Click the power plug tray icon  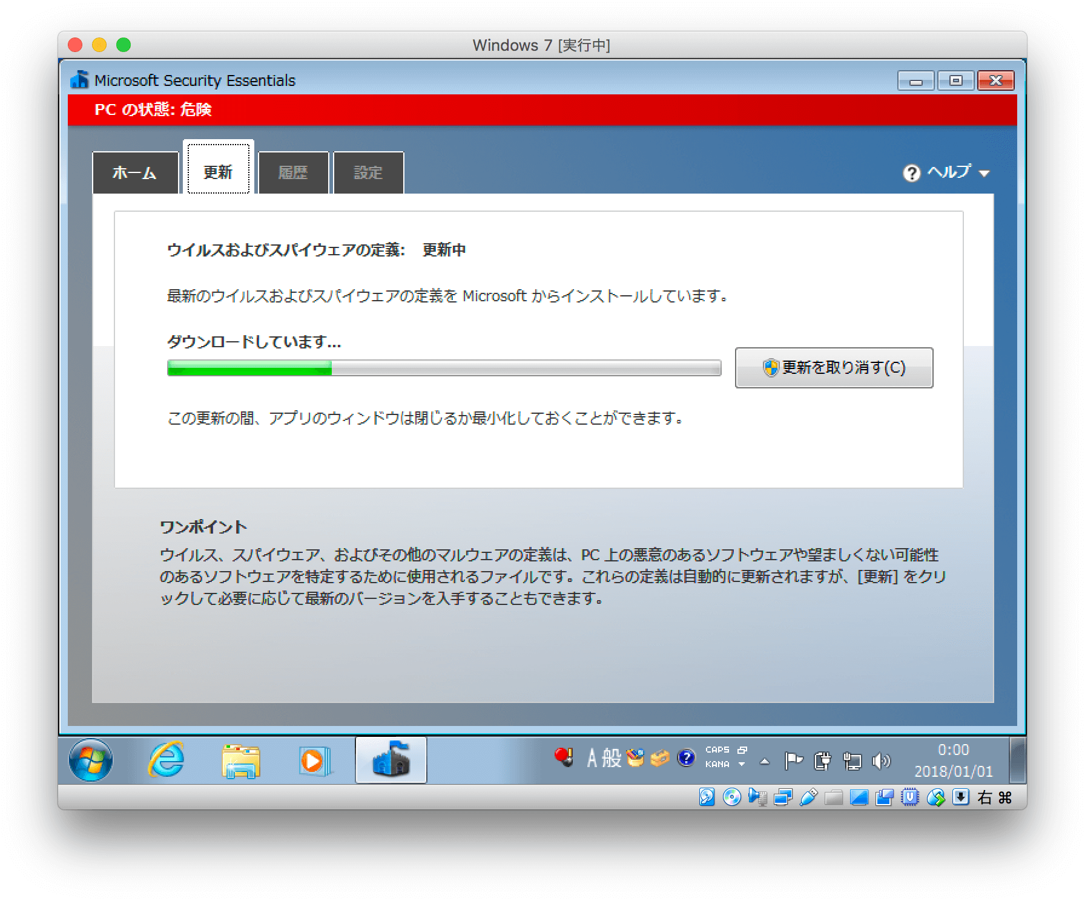point(823,760)
